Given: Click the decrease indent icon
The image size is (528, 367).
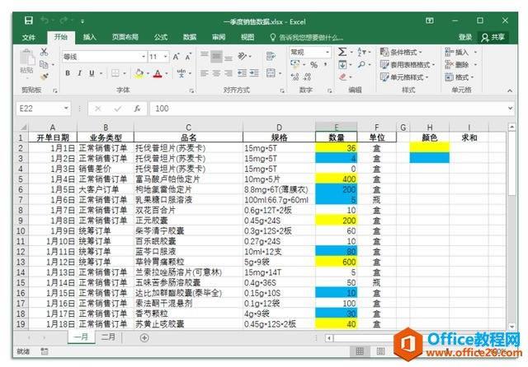Looking at the screenshot, I should [x=242, y=73].
